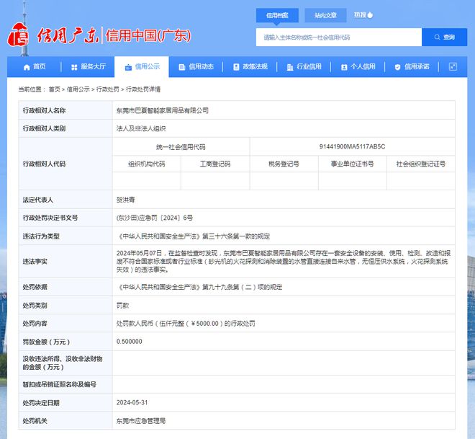Click the 税务登记号 header cell
The height and width of the screenshot is (439, 475).
click(284, 164)
